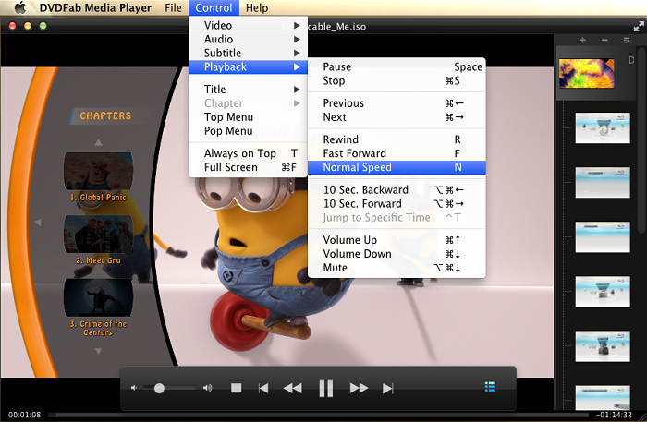Click the volume slider knob
The image size is (647, 422).
point(159,388)
